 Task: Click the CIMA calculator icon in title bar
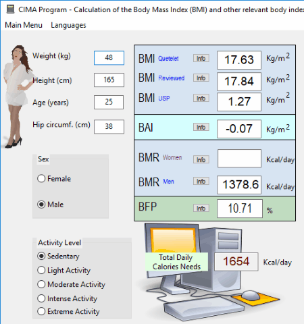(10, 9)
